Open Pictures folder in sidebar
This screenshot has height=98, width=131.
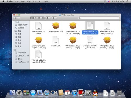(18, 46)
